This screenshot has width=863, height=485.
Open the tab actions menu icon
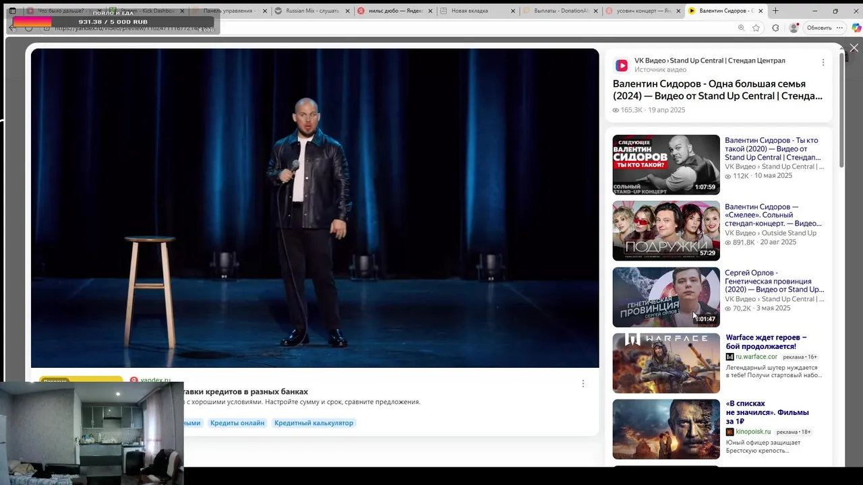tap(12, 11)
